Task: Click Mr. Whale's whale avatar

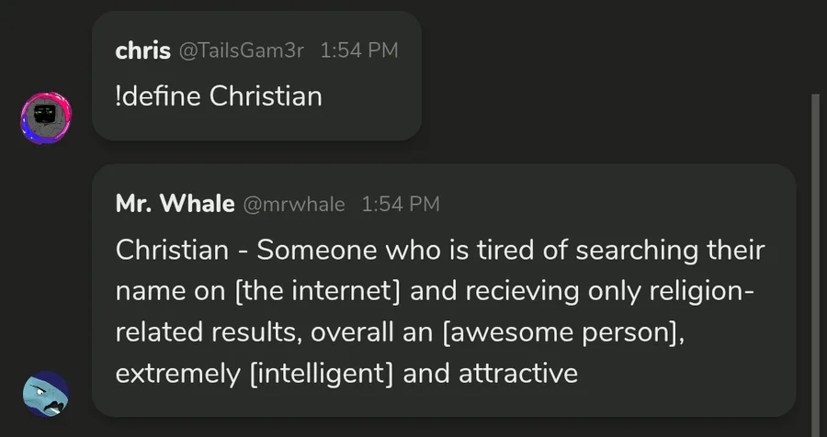Action: pyautogui.click(x=45, y=394)
